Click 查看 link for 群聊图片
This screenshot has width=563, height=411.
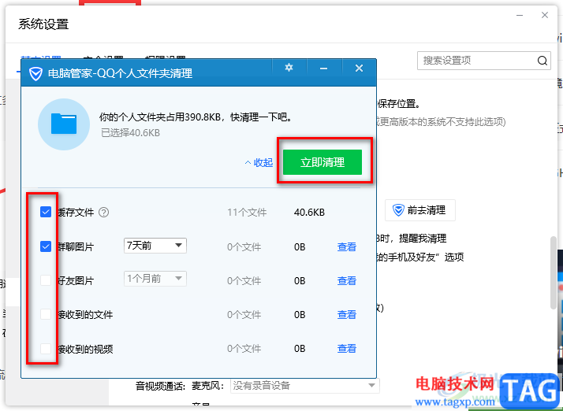click(x=346, y=246)
